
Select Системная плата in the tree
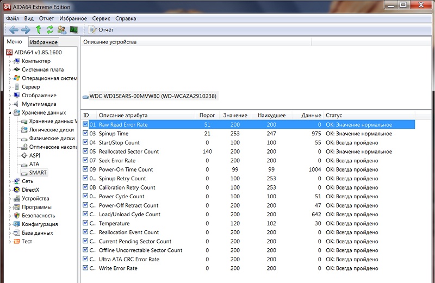point(43,70)
